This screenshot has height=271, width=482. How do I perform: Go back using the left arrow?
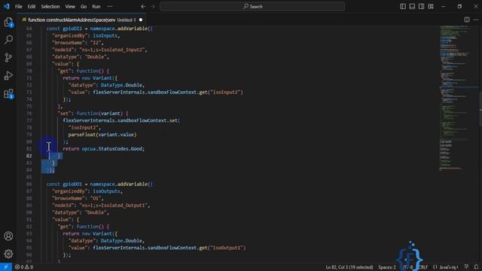click(143, 7)
